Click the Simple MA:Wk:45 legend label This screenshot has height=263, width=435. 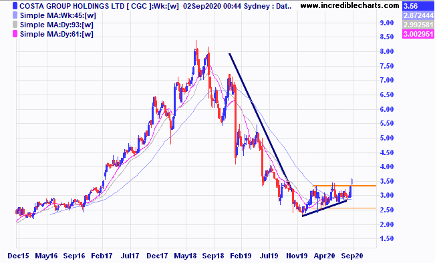tap(57, 15)
